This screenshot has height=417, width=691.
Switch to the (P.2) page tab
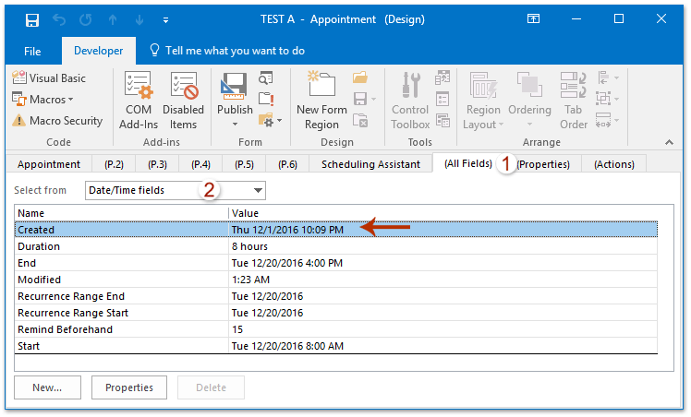click(x=114, y=164)
